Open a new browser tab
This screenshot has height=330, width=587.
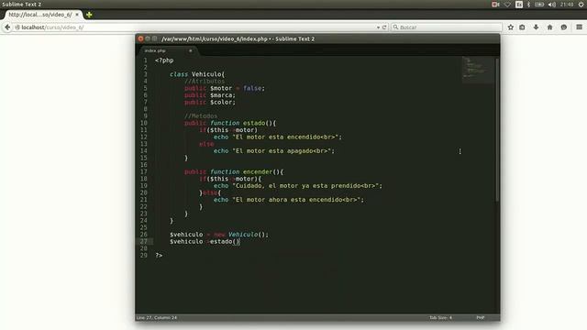click(x=89, y=15)
